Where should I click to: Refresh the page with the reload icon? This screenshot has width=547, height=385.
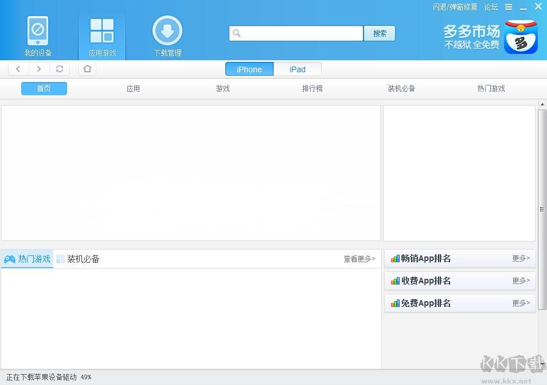tap(60, 68)
